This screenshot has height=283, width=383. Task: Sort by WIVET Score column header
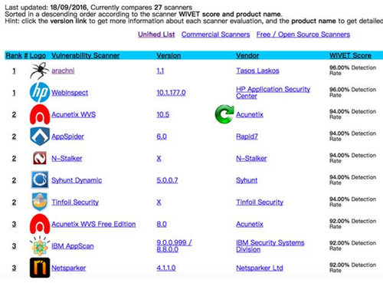point(350,55)
